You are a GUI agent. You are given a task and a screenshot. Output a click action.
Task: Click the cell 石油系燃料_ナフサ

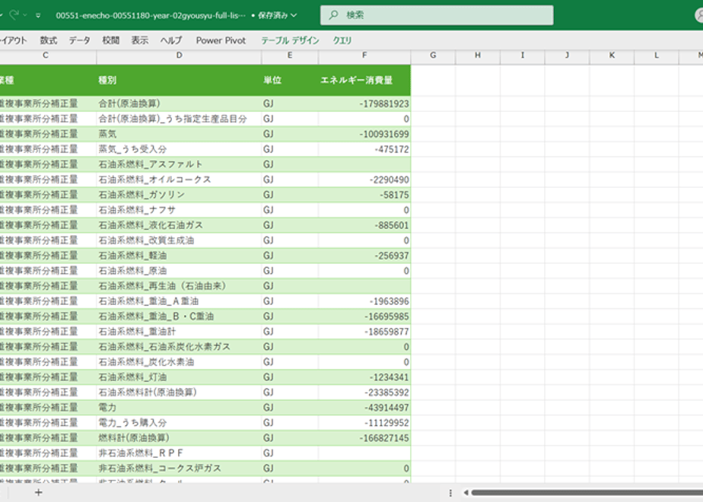coord(179,210)
